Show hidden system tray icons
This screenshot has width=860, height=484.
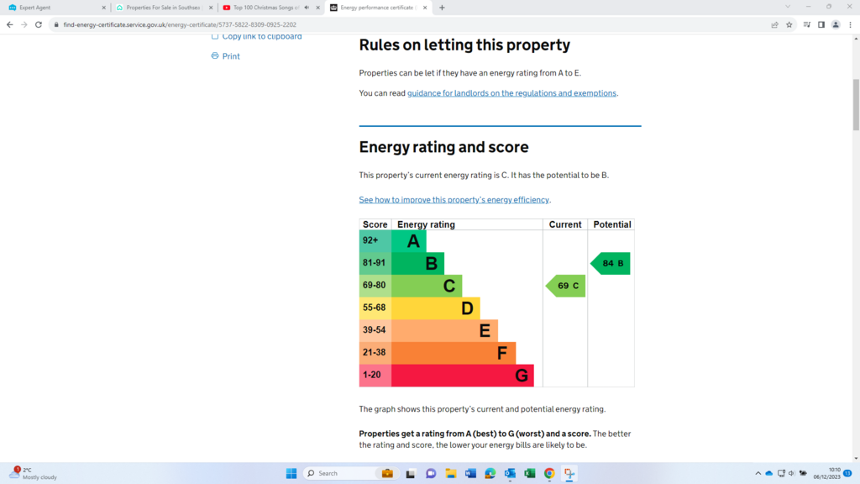(758, 473)
